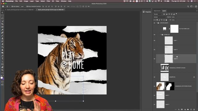Viewport: 198px width, 111px height.
Task: Select the Horizontal Type tool
Action: [2, 59]
